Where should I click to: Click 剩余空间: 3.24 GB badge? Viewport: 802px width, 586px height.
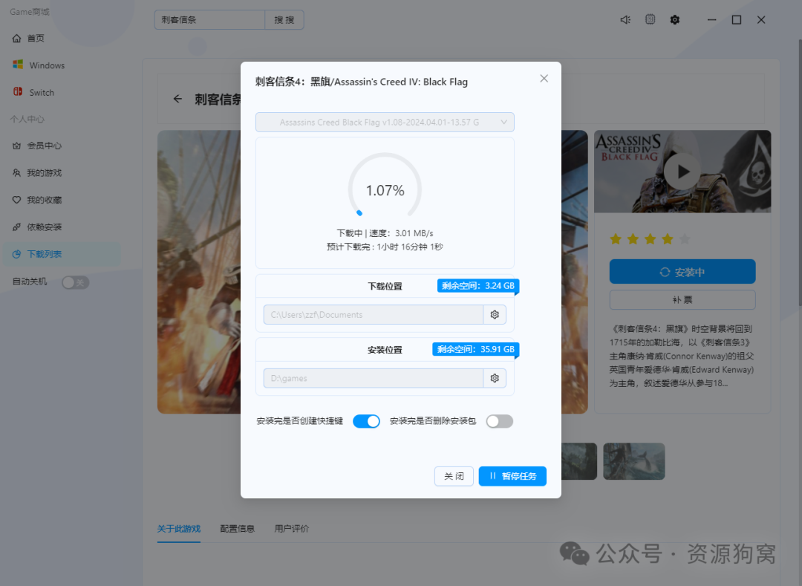click(477, 286)
